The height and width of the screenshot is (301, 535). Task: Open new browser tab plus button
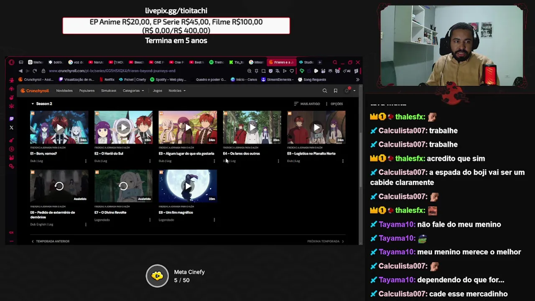point(320,62)
